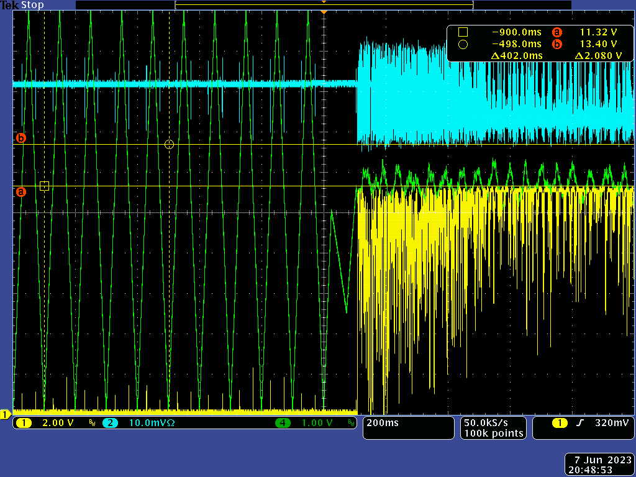The height and width of the screenshot is (477, 636).
Task: Click the rising edge trigger slope icon
Action: pyautogui.click(x=580, y=423)
